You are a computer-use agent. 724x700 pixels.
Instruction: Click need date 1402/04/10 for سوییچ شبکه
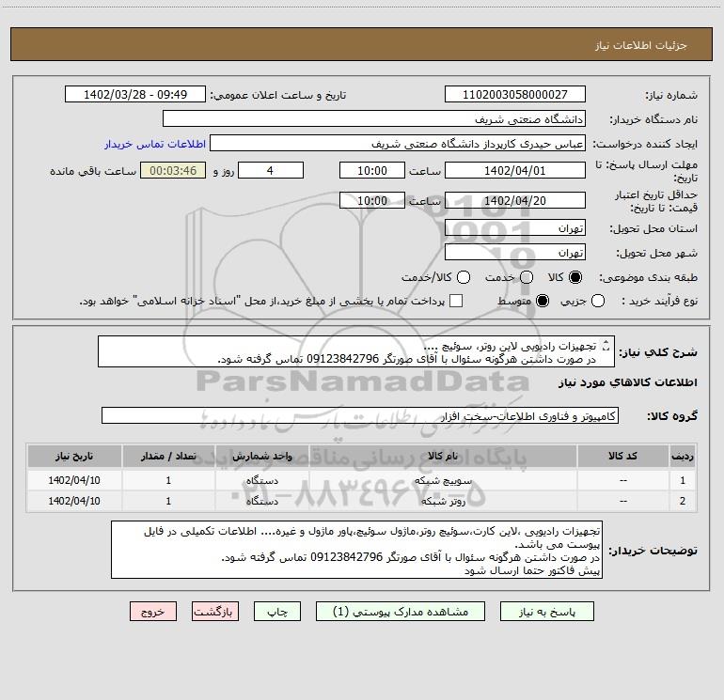74,480
